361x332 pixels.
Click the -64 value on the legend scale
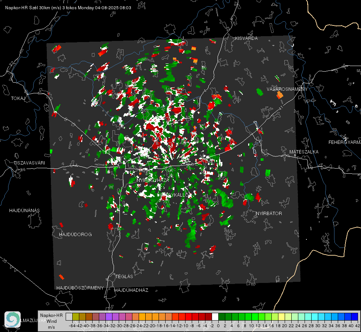coord(72,326)
